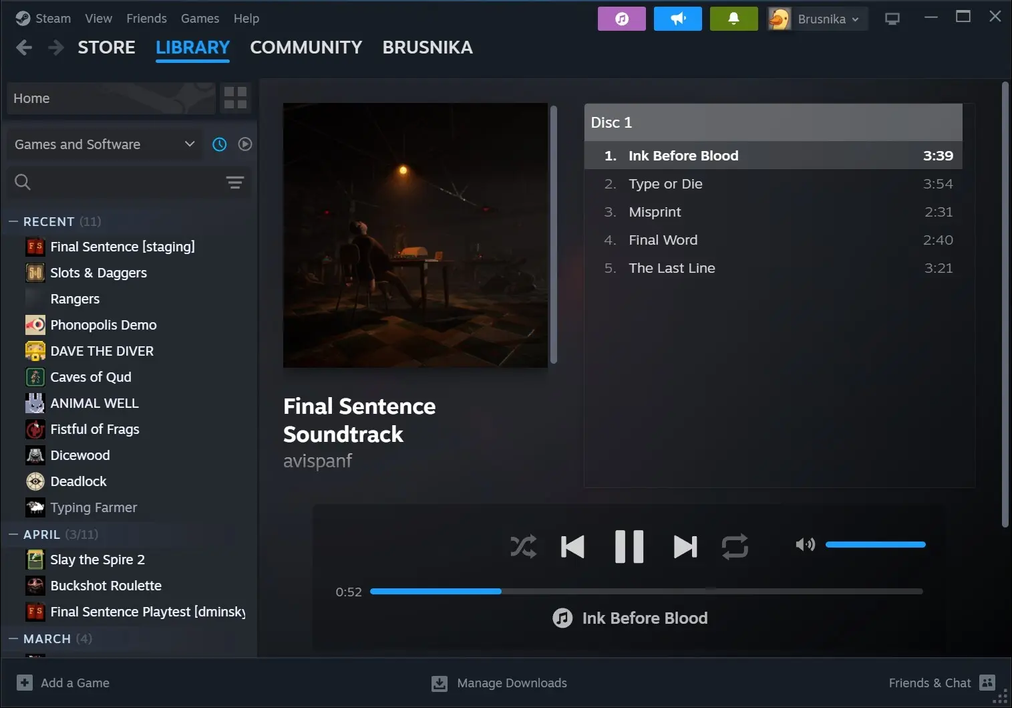Play track 3 Misprint

tap(773, 212)
